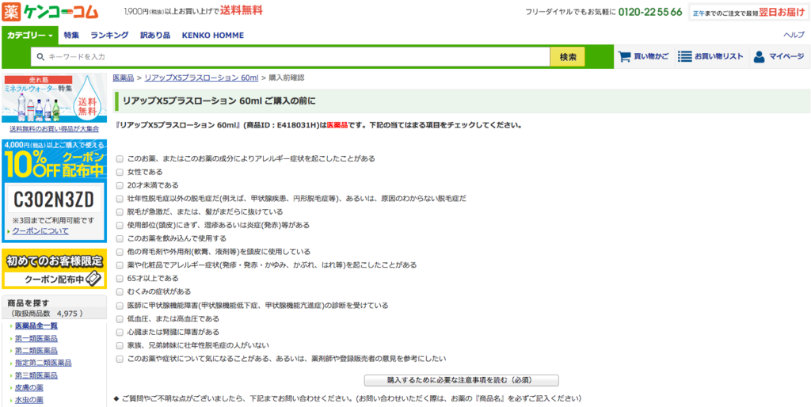The width and height of the screenshot is (811, 407).
Task: Check the 脱毛が急激だ checkbox
Action: [x=120, y=212]
